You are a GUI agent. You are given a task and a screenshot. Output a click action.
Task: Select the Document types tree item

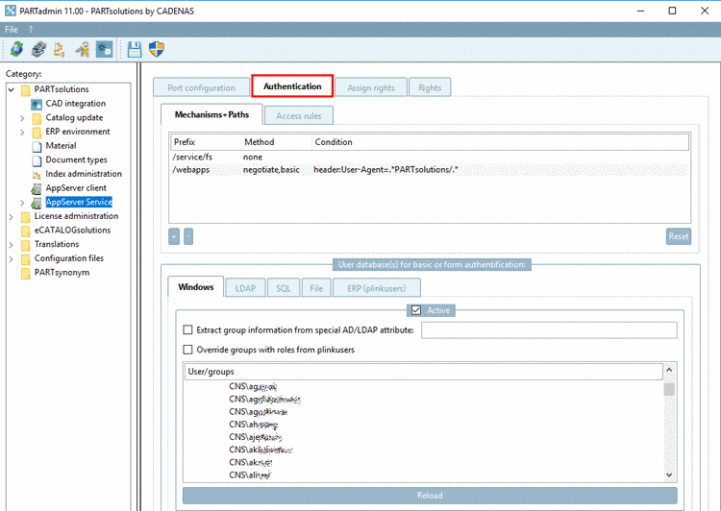76,159
